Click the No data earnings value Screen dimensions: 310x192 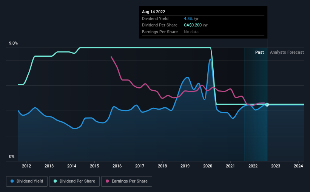[x=191, y=32]
